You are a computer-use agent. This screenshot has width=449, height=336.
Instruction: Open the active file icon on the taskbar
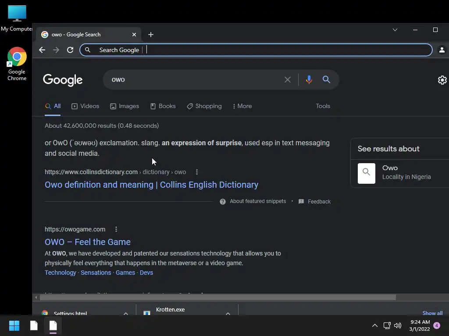tap(53, 325)
